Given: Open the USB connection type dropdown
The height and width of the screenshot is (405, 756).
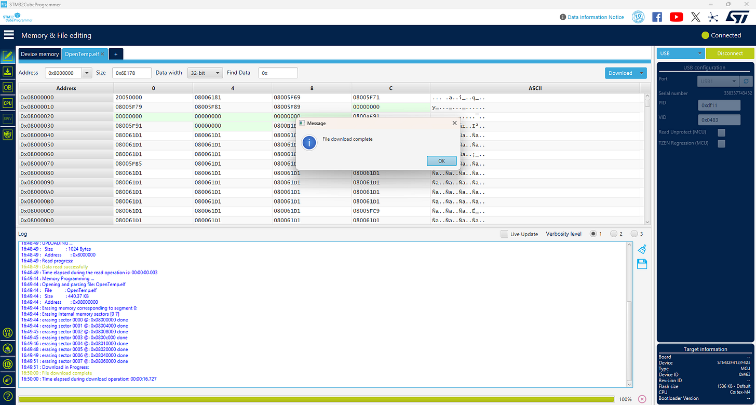Looking at the screenshot, I should (680, 53).
